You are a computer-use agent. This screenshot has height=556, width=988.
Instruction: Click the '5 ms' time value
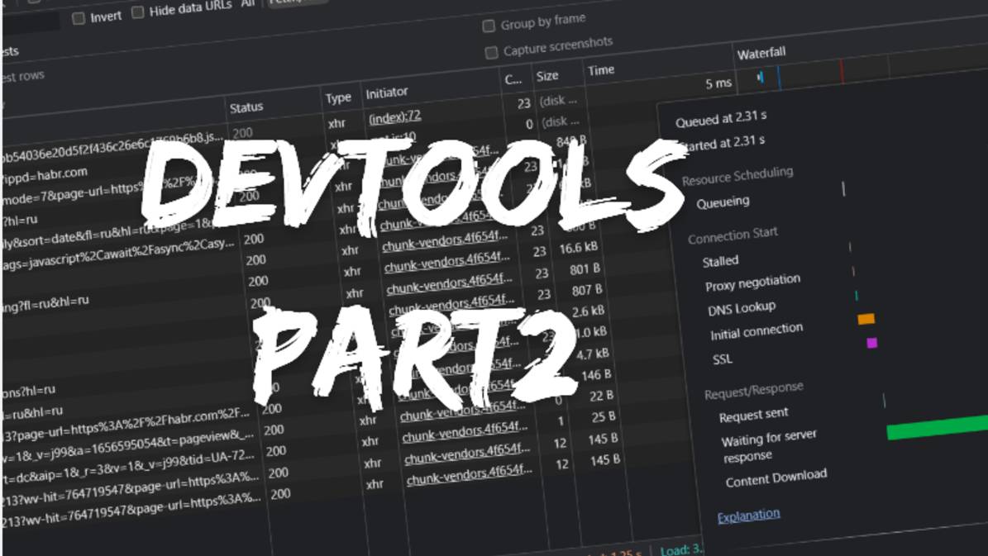pos(718,83)
